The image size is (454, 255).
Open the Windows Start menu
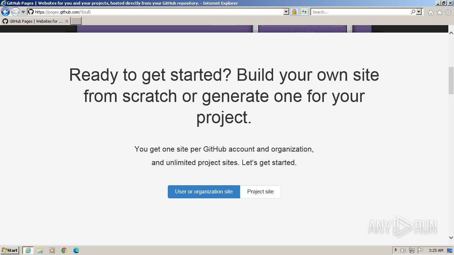(10, 250)
